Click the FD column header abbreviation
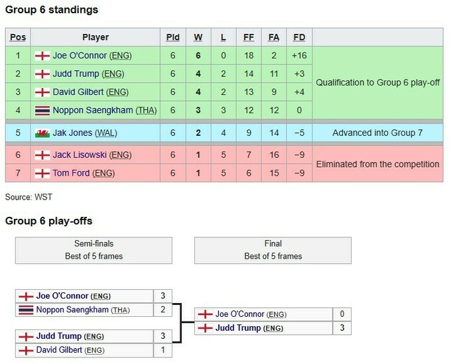The image size is (451, 364). [x=299, y=37]
